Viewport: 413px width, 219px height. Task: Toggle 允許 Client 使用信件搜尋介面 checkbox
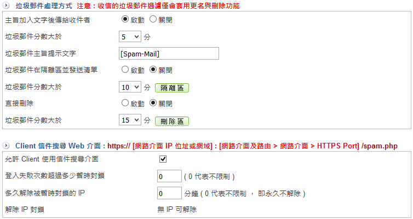[163, 159]
